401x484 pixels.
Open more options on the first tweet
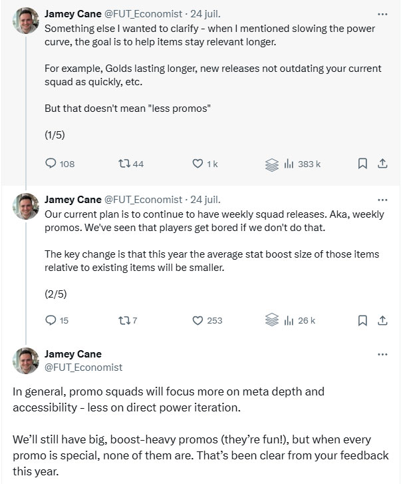pyautogui.click(x=382, y=14)
